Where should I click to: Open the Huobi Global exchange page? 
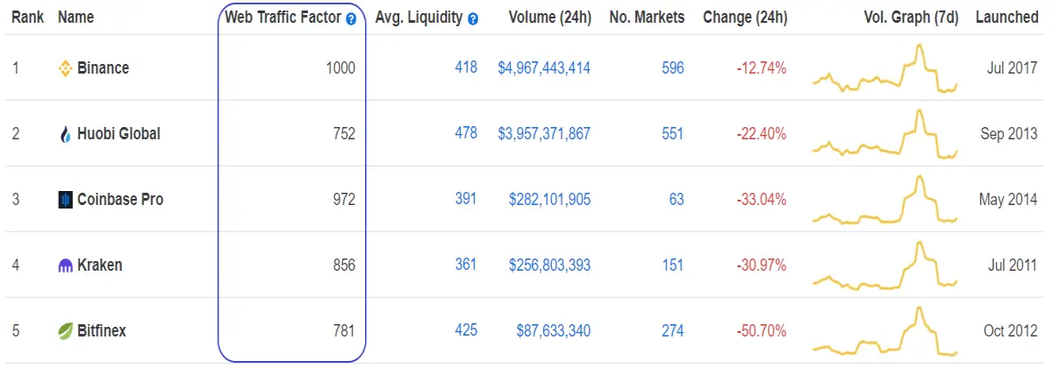click(x=118, y=134)
